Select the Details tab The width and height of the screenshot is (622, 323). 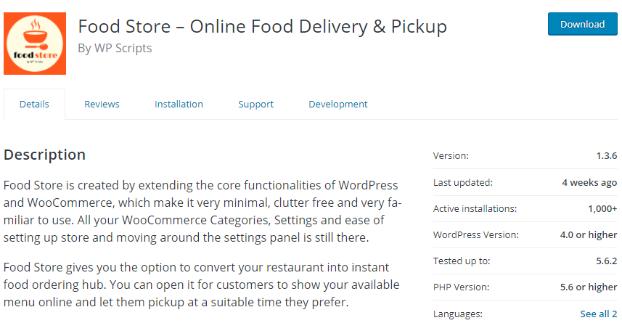(34, 105)
